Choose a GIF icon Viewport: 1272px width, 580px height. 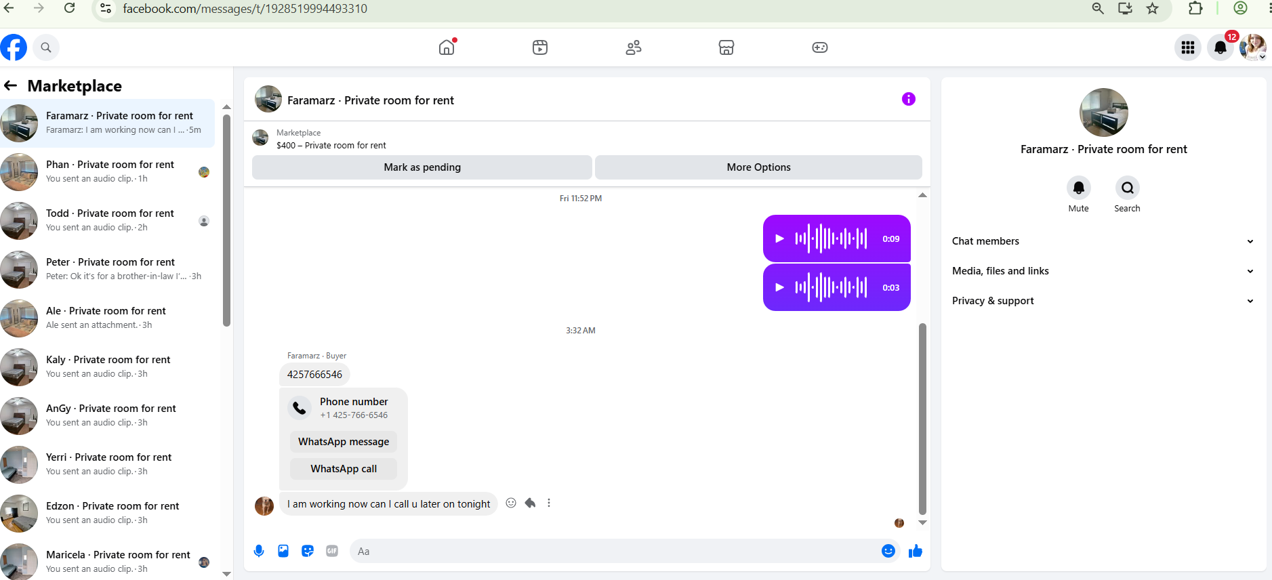point(332,551)
